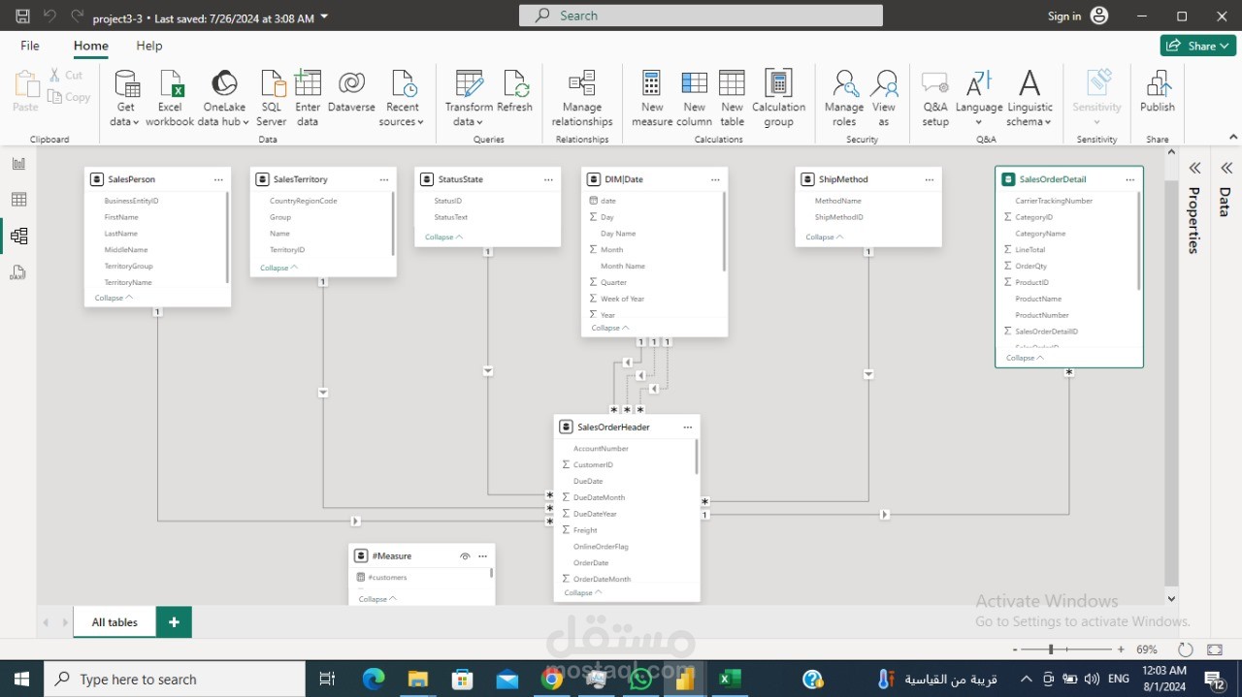Image resolution: width=1242 pixels, height=697 pixels.
Task: Expand the Properties pane
Action: tap(1194, 168)
